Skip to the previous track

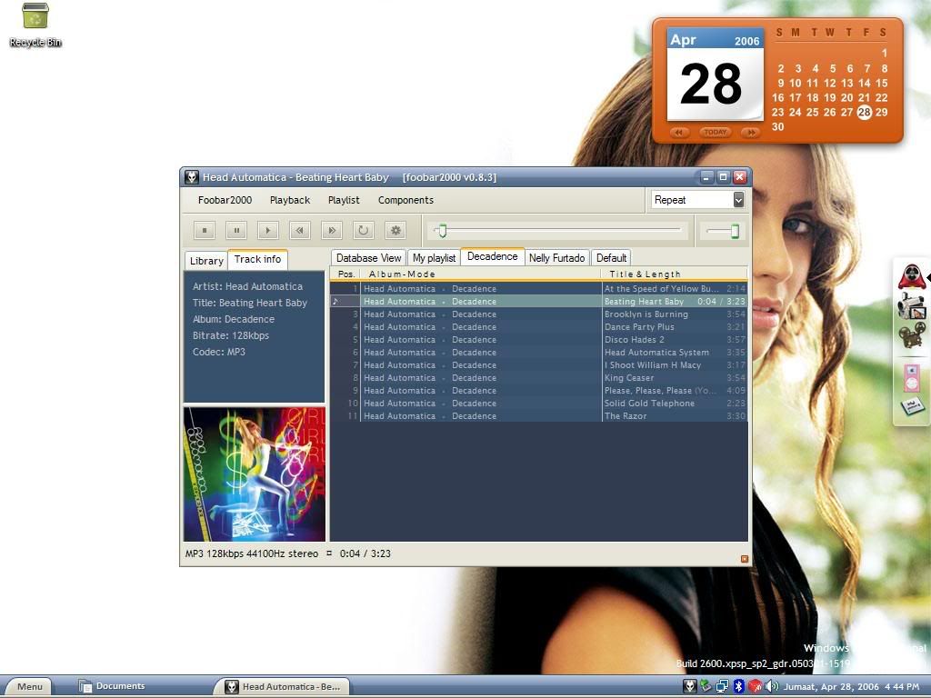coord(300,231)
